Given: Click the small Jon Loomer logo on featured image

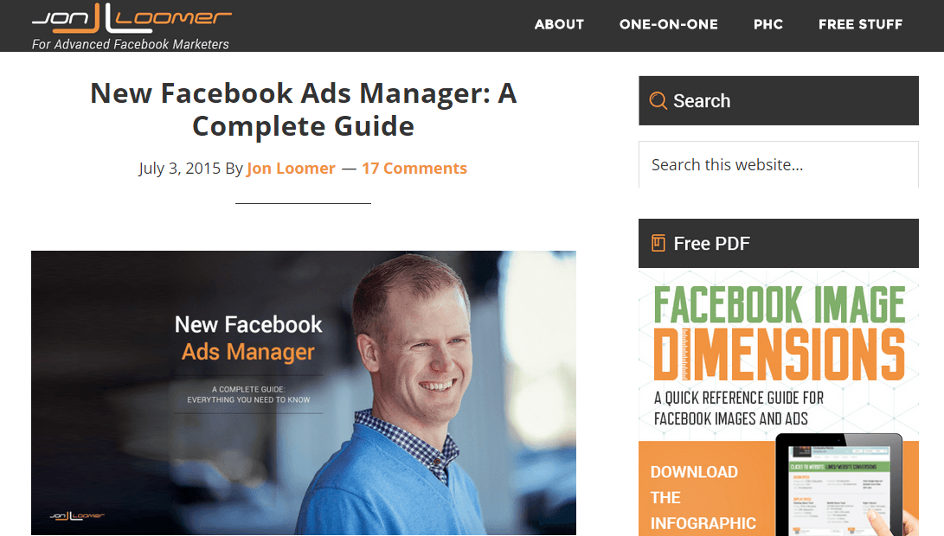Looking at the screenshot, I should pyautogui.click(x=77, y=515).
